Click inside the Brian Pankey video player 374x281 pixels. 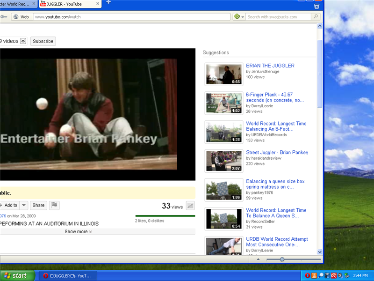(98, 114)
